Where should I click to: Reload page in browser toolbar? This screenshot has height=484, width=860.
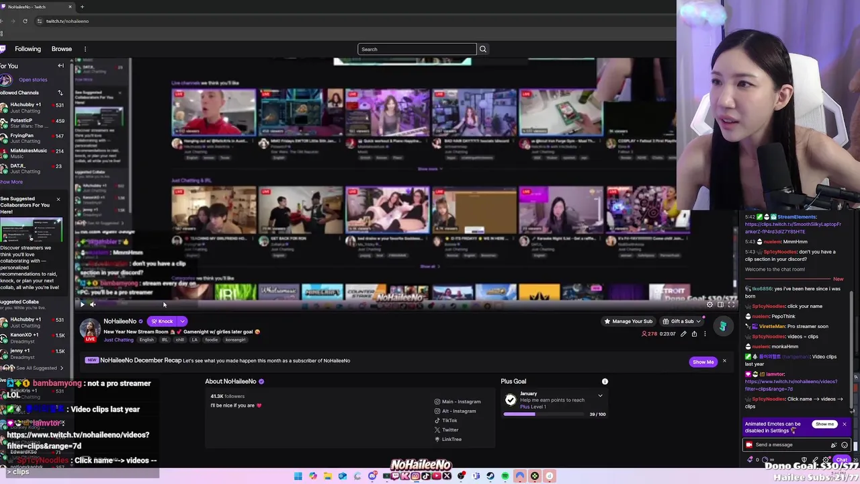(x=25, y=21)
